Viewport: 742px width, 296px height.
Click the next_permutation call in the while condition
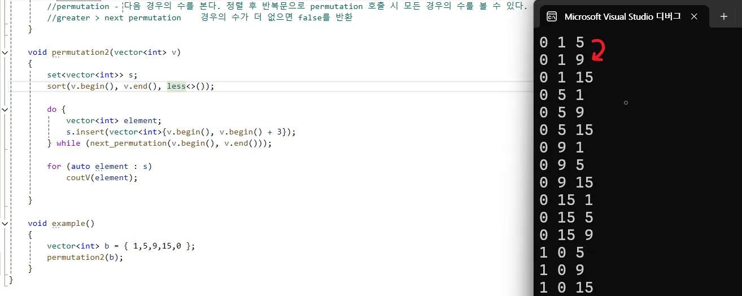click(x=128, y=143)
